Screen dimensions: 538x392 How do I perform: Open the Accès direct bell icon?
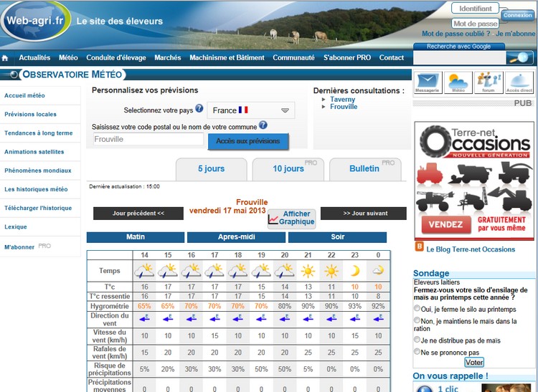(x=519, y=82)
